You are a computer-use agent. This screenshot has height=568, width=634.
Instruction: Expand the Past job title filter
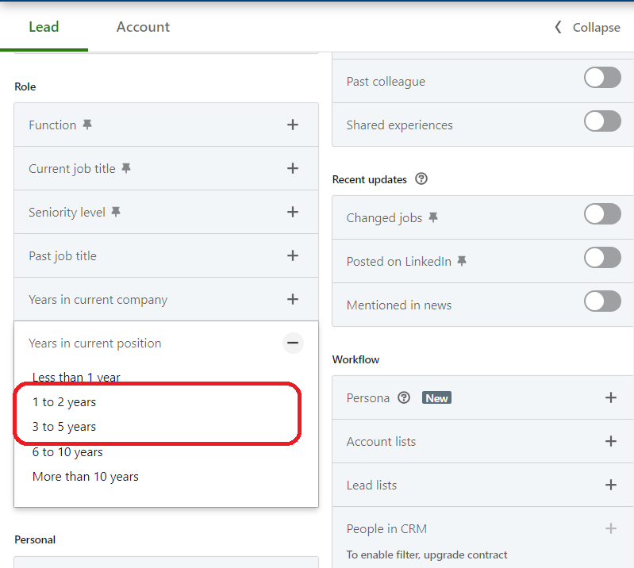pyautogui.click(x=293, y=255)
